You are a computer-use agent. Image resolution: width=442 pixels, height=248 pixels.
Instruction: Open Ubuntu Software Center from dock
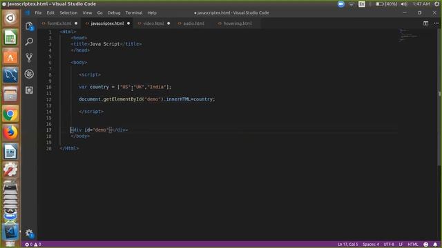[x=10, y=56]
